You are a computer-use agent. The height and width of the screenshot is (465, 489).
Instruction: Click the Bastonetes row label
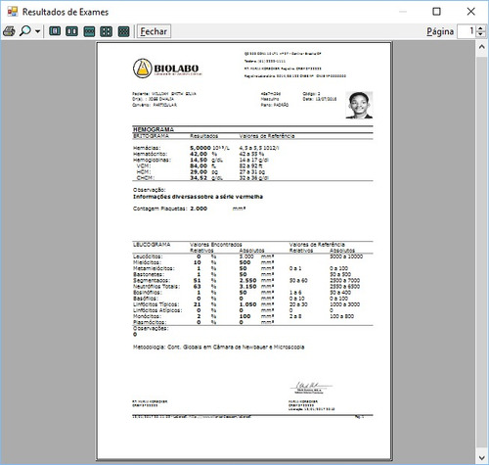(x=148, y=274)
